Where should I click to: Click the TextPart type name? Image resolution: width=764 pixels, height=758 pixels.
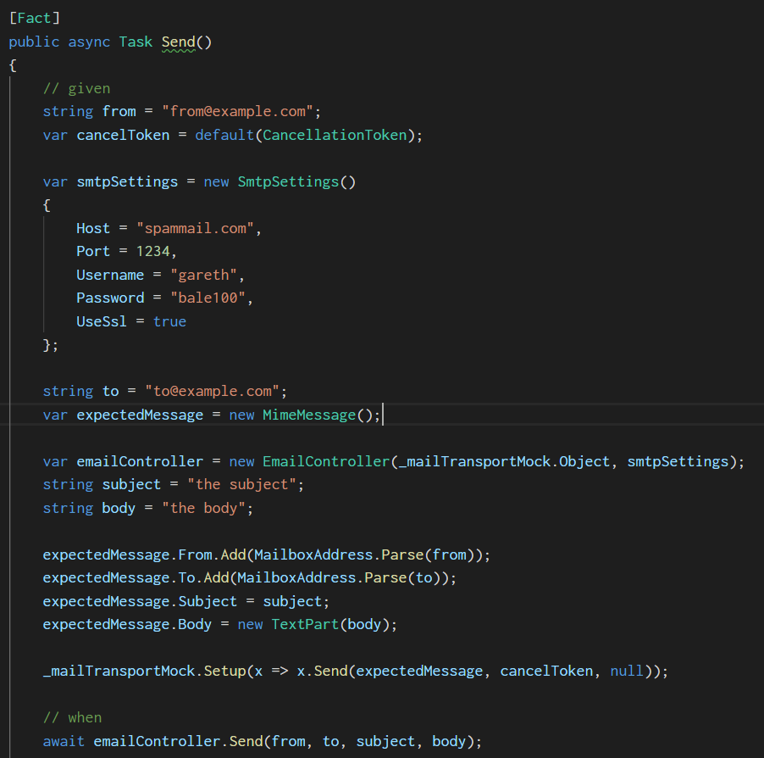pos(305,624)
